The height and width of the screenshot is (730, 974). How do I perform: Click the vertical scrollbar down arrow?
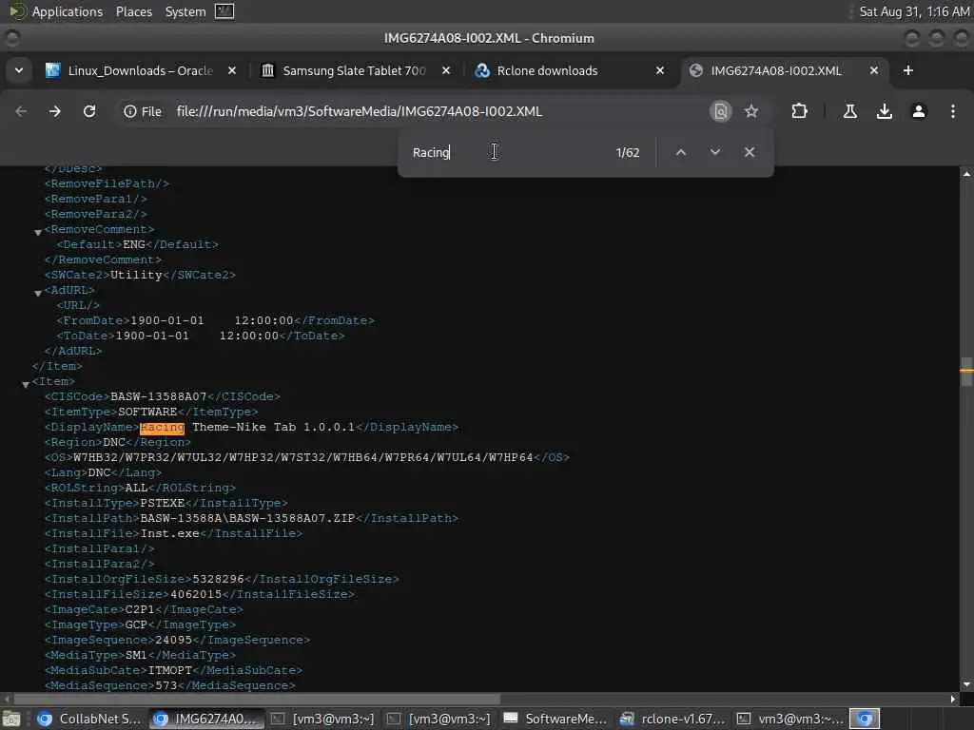(x=966, y=684)
